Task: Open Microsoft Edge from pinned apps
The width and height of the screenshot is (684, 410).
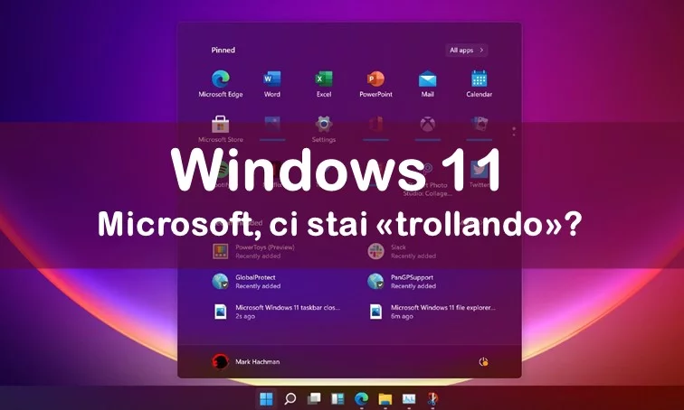Action: point(221,79)
